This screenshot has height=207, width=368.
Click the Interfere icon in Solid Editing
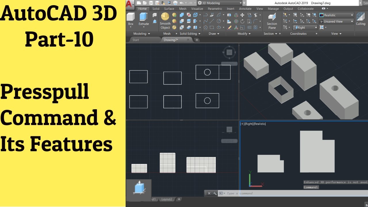click(x=189, y=15)
